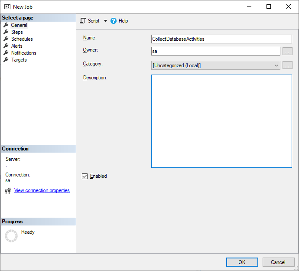Image resolution: width=299 pixels, height=271 pixels.
Task: Click the blue Help question-mark icon
Action: [x=114, y=21]
